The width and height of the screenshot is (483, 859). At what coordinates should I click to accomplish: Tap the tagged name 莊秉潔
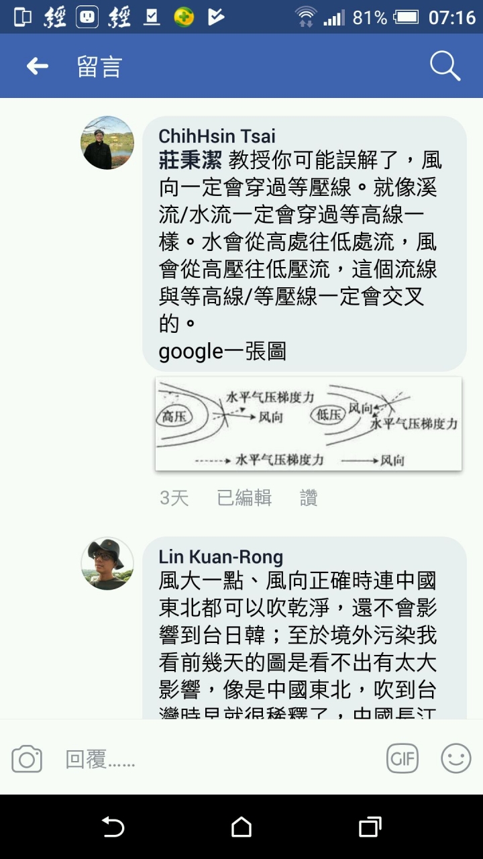[x=191, y=162]
